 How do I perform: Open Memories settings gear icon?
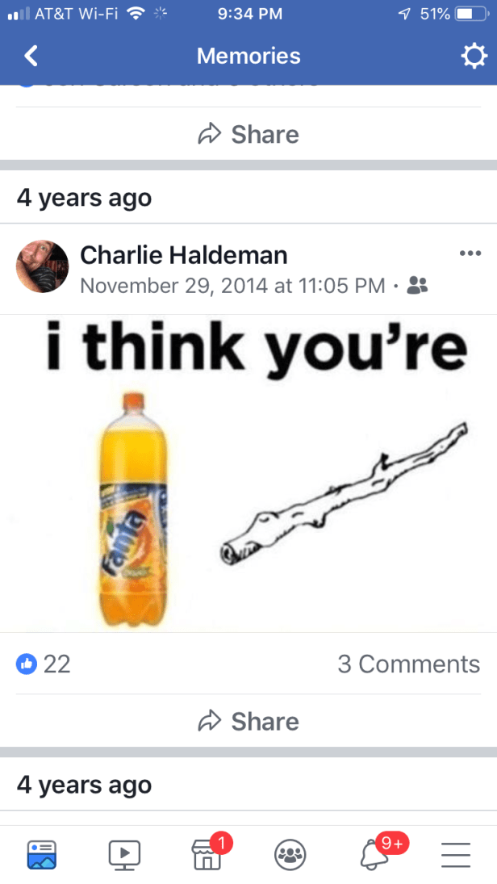pyautogui.click(x=474, y=56)
